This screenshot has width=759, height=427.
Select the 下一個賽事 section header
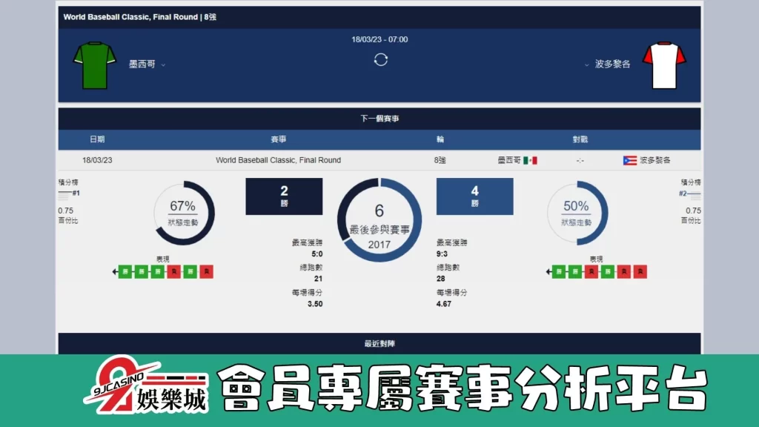click(379, 116)
